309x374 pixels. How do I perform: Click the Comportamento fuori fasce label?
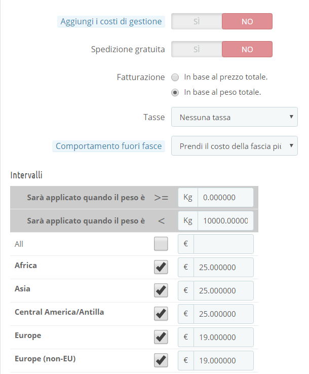coord(108,146)
